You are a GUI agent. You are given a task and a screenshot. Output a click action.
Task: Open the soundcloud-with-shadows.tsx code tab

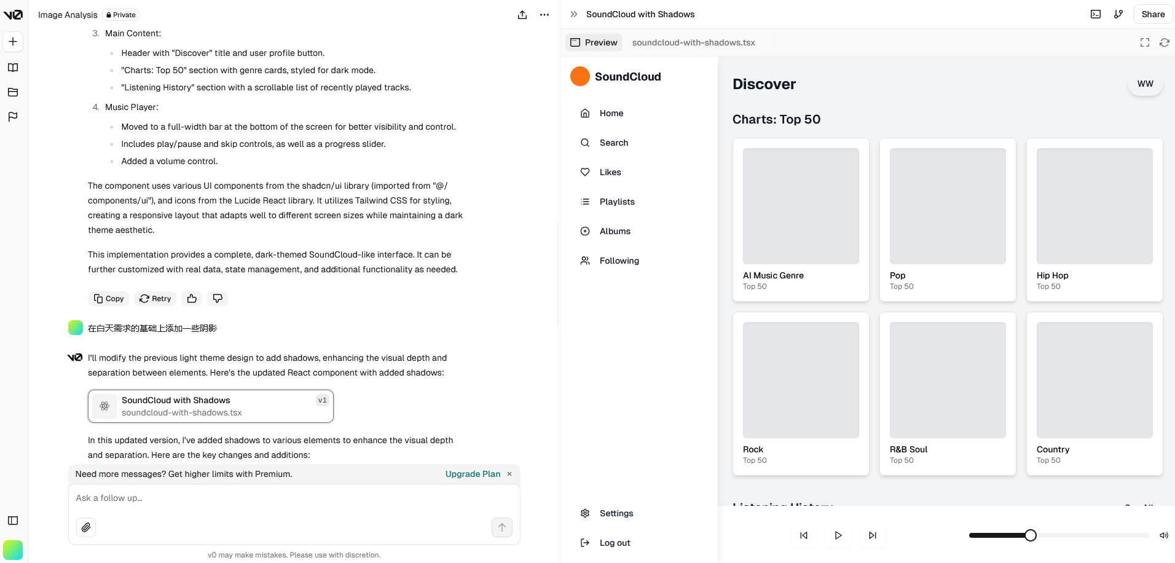click(693, 42)
